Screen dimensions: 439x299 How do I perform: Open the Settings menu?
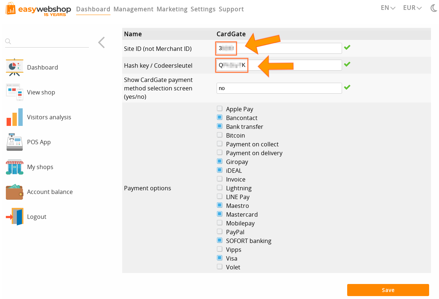coord(203,9)
